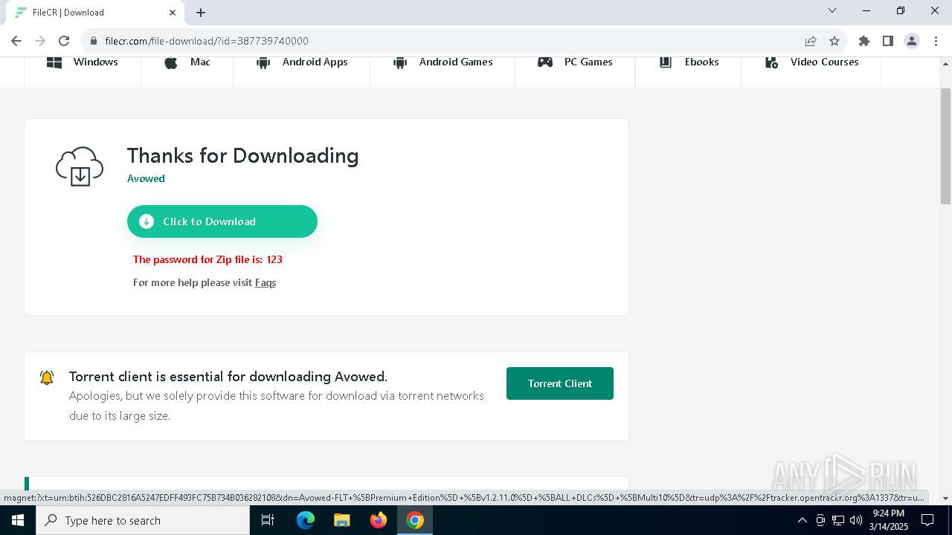Click the Apple logo Mac icon
The image size is (952, 535).
click(171, 62)
